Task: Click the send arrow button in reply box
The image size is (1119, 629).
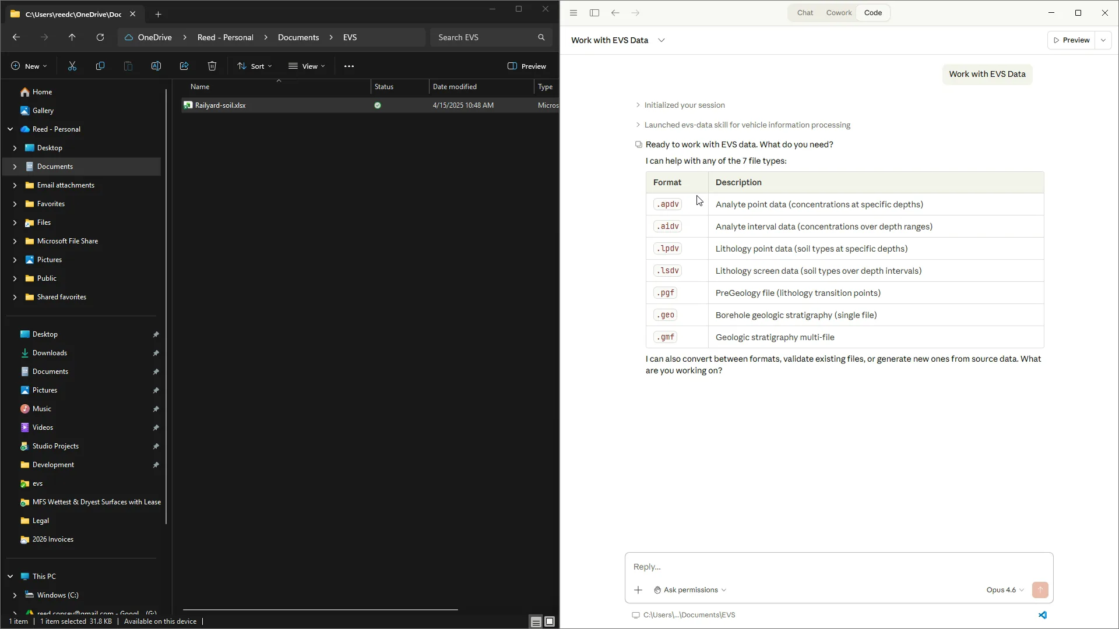Action: tap(1040, 590)
